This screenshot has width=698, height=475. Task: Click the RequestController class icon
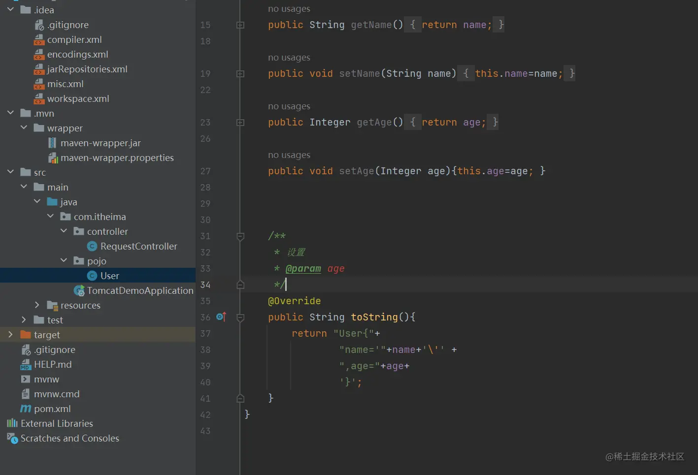pos(92,246)
